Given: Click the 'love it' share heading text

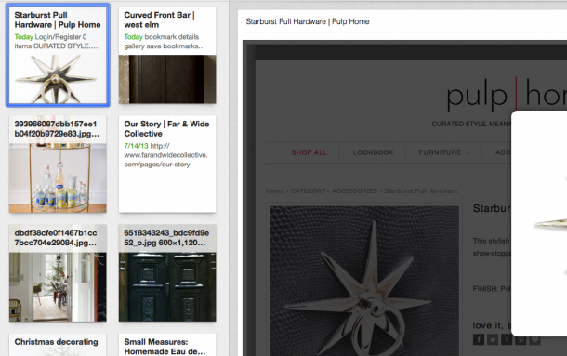Looking at the screenshot, I should coord(488,325).
